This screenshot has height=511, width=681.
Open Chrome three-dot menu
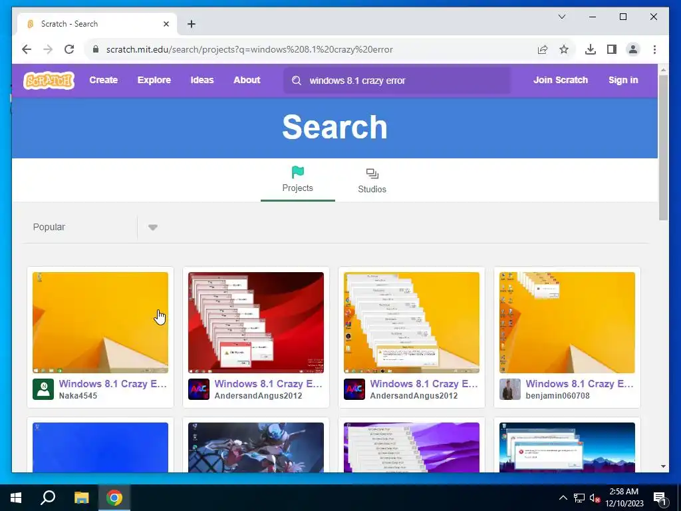click(x=654, y=49)
